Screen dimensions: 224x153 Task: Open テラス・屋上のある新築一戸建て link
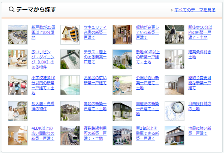pyautogui.click(x=95, y=57)
